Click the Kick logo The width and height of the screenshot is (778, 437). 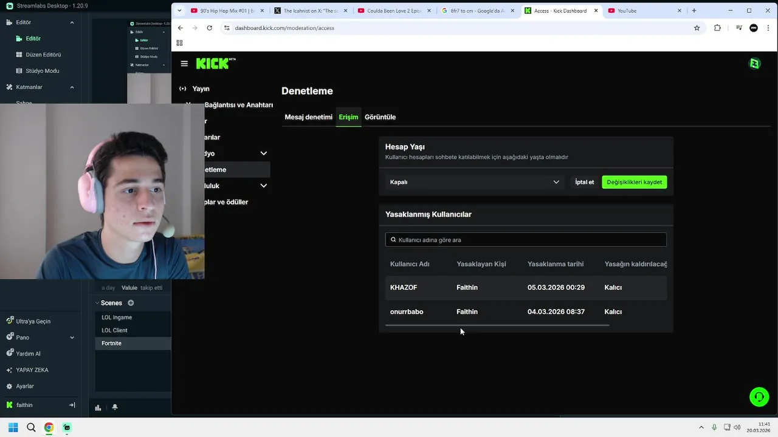[216, 63]
